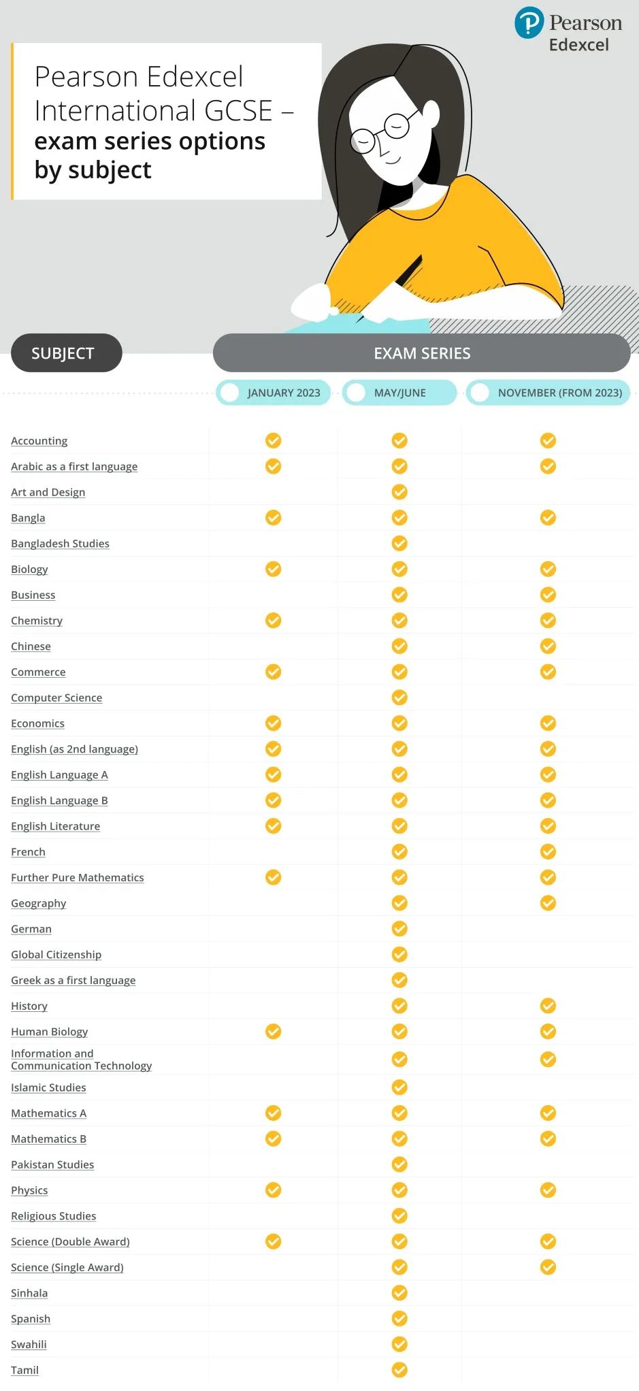Click Human Biology January 2023 checkmark
Image resolution: width=639 pixels, height=1391 pixels.
pyautogui.click(x=273, y=1031)
